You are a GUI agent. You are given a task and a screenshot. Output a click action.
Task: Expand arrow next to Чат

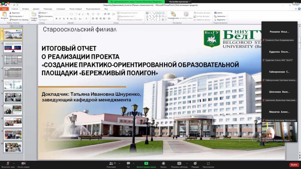[x=134, y=163]
